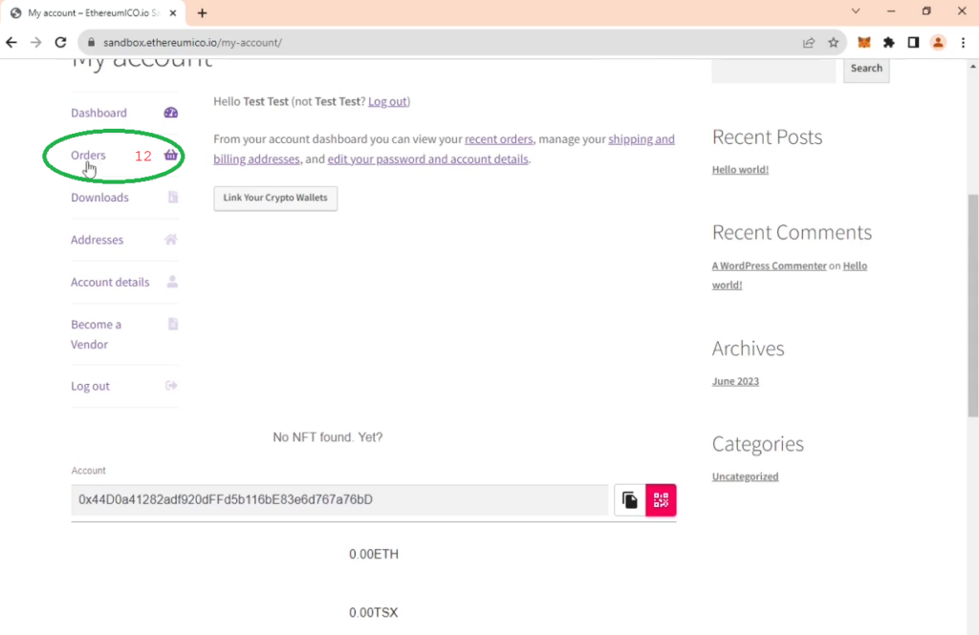979x635 pixels.
Task: Open Chrome profile avatar
Action: tap(938, 43)
